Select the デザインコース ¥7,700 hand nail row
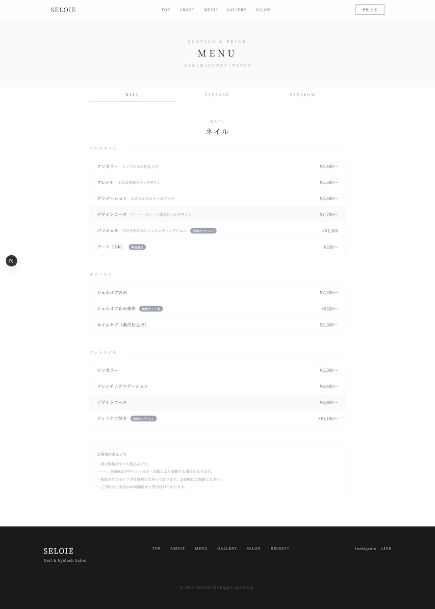The height and width of the screenshot is (609, 435). pyautogui.click(x=217, y=214)
